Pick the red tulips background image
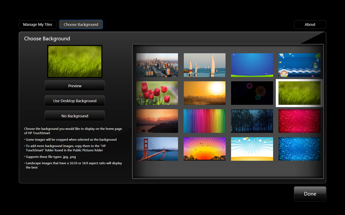The height and width of the screenshot is (215, 345). tap(157, 93)
